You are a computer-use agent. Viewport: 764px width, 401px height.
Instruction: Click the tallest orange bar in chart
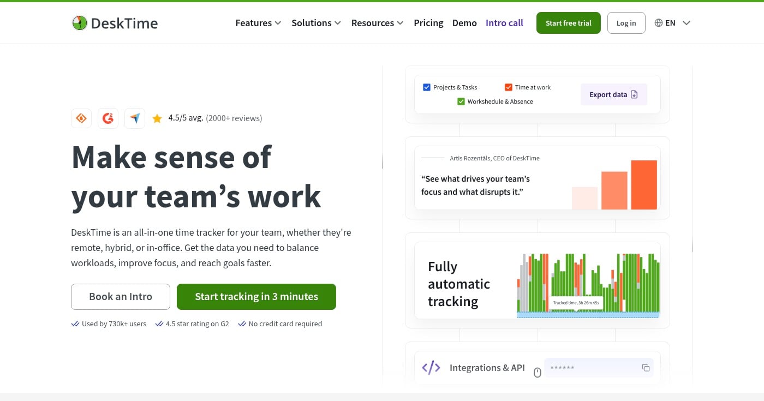pyautogui.click(x=644, y=185)
